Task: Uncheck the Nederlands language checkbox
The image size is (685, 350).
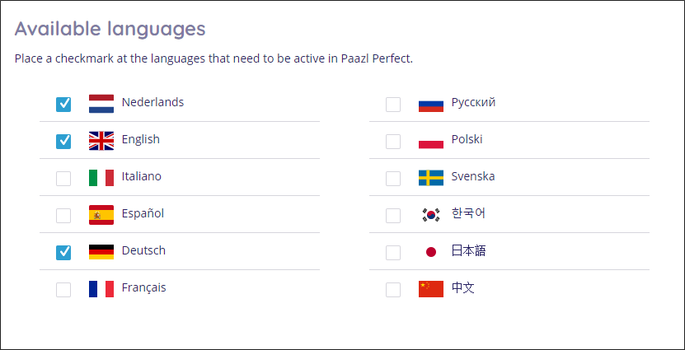Action: 63,105
